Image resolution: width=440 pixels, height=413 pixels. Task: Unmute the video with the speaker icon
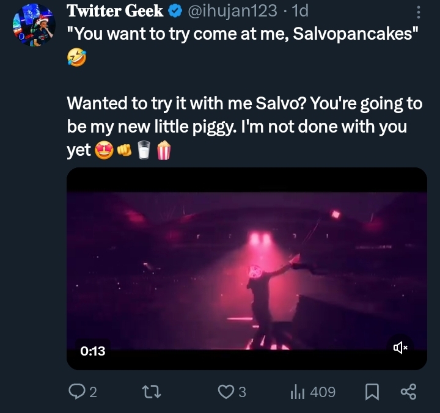point(400,348)
